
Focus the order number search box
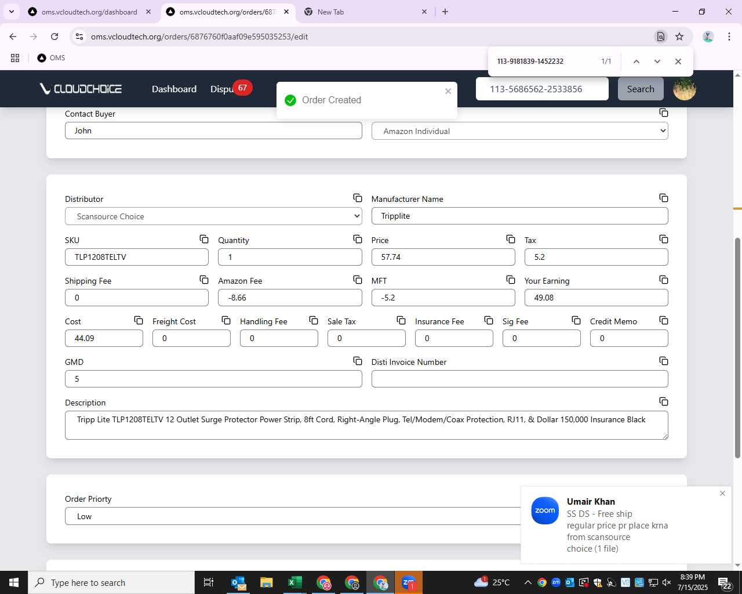pyautogui.click(x=542, y=89)
